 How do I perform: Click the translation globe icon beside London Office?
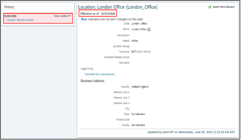click(x=149, y=29)
